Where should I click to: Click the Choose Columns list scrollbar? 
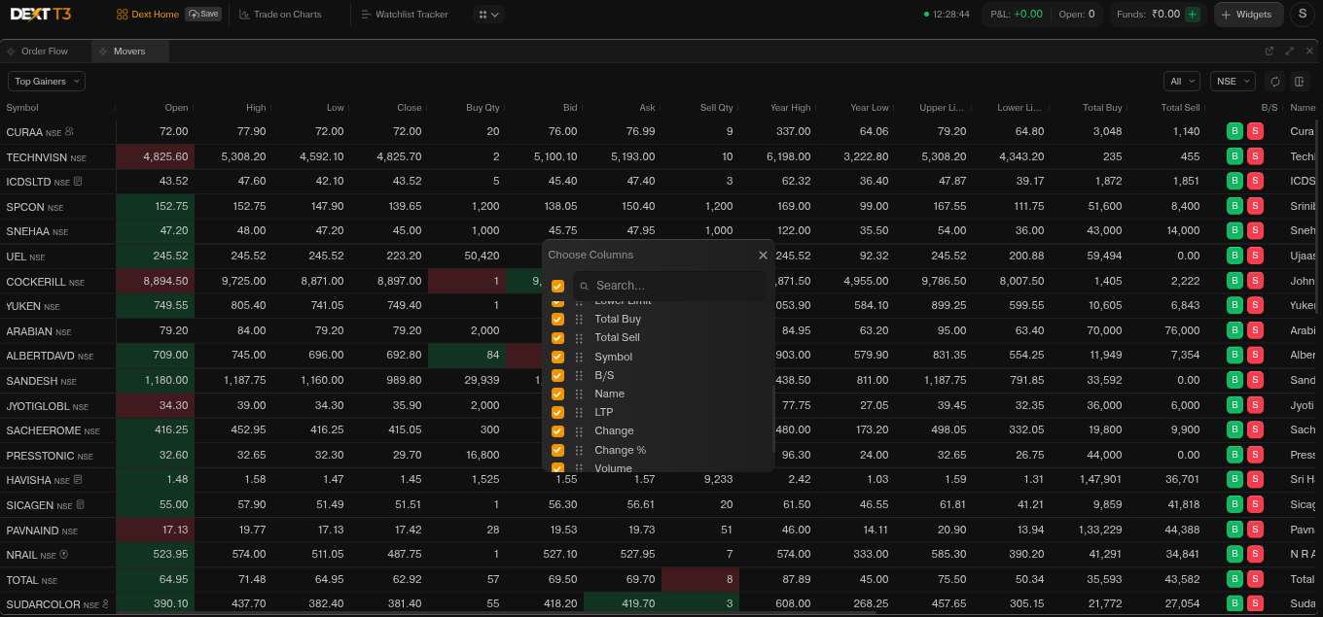point(773,420)
